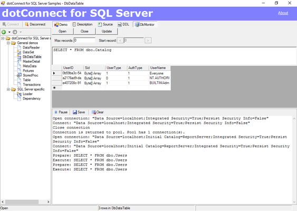Screen dimensions: 297x211
Task: Click the Max records input field
Action: click(84, 40)
